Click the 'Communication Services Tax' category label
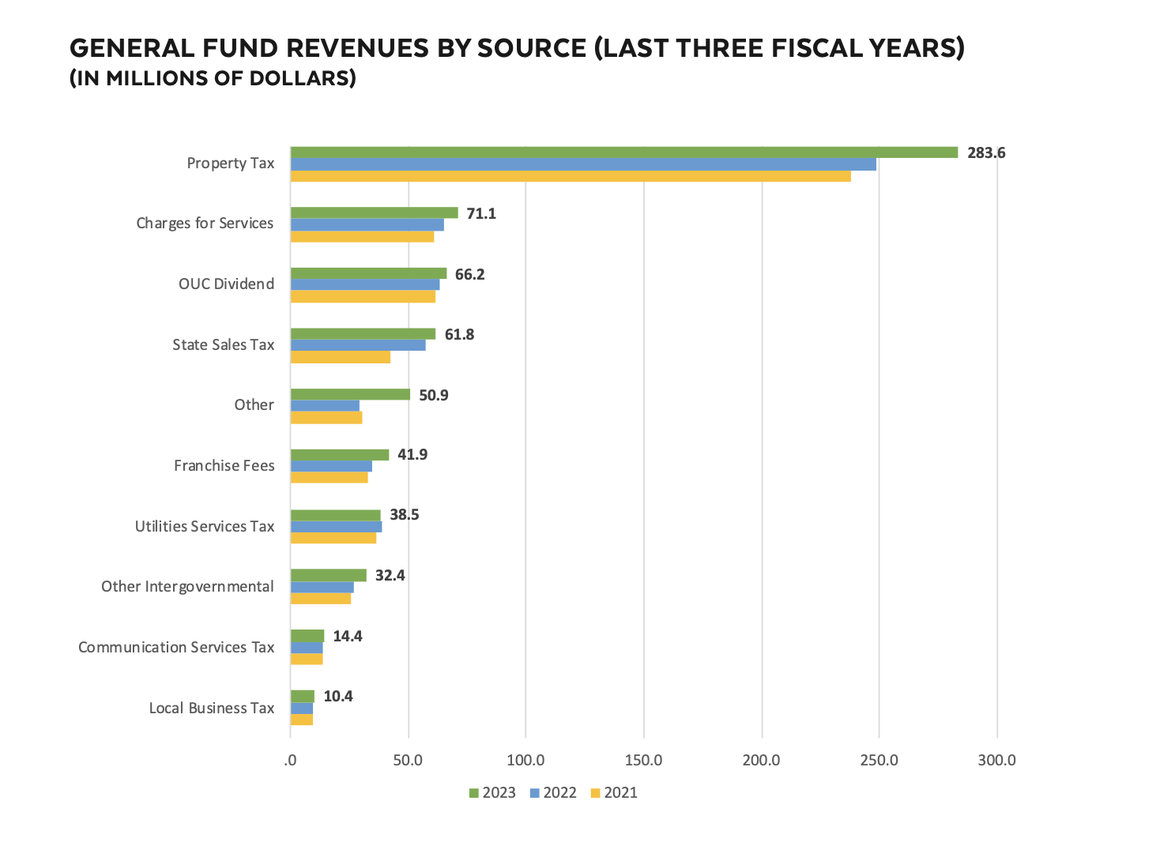Image resolution: width=1160 pixels, height=842 pixels. click(176, 648)
